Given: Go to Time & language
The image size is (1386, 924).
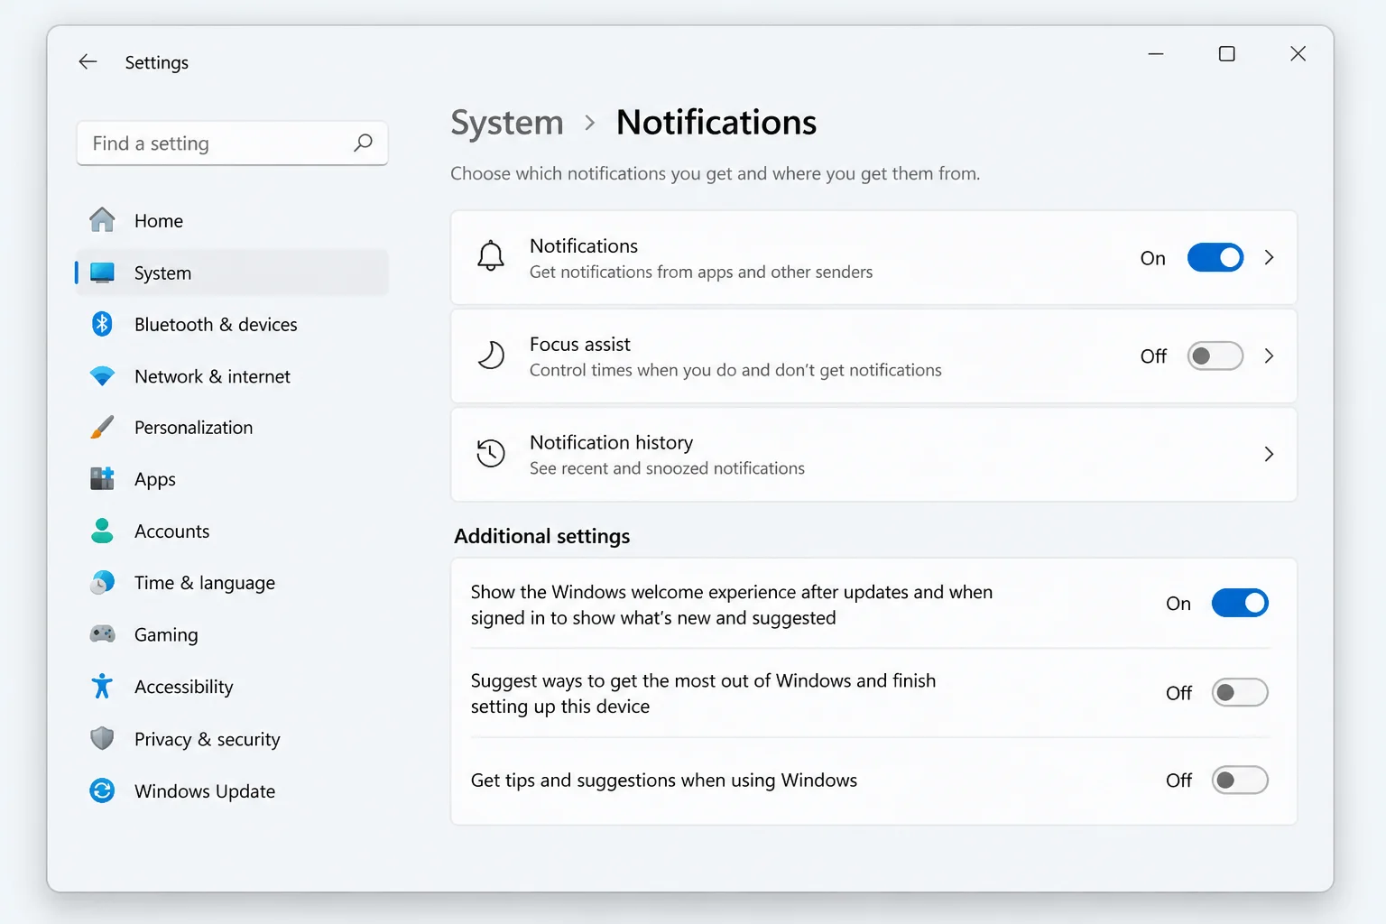Looking at the screenshot, I should [x=232, y=583].
